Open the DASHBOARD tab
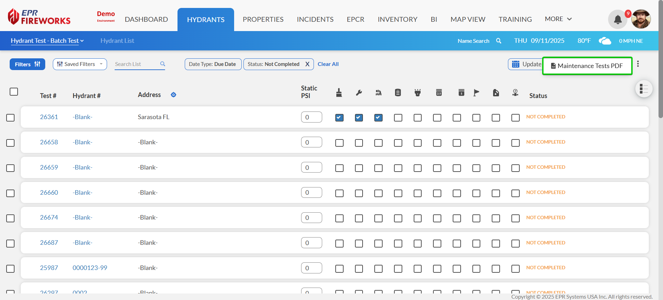663x300 pixels. click(146, 19)
